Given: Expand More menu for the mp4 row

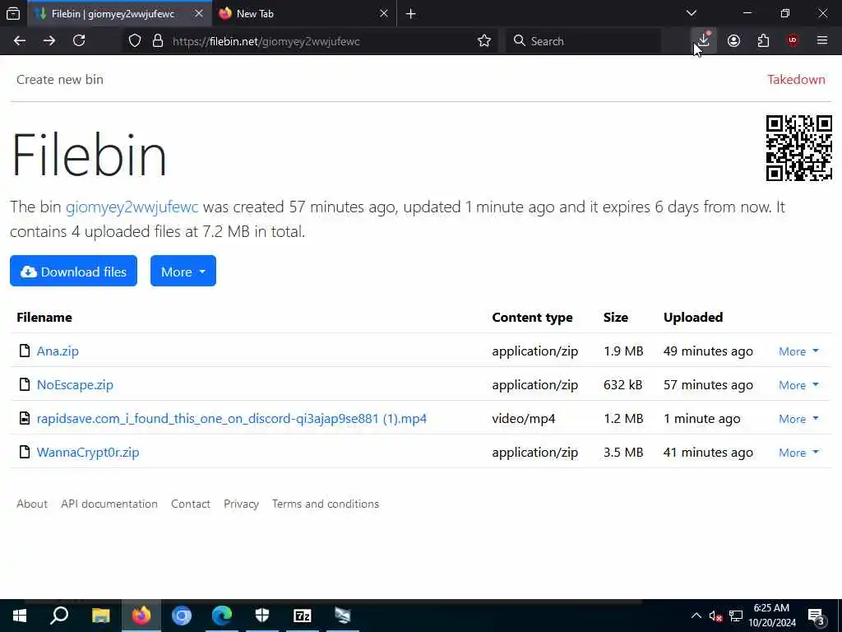Looking at the screenshot, I should [x=798, y=419].
